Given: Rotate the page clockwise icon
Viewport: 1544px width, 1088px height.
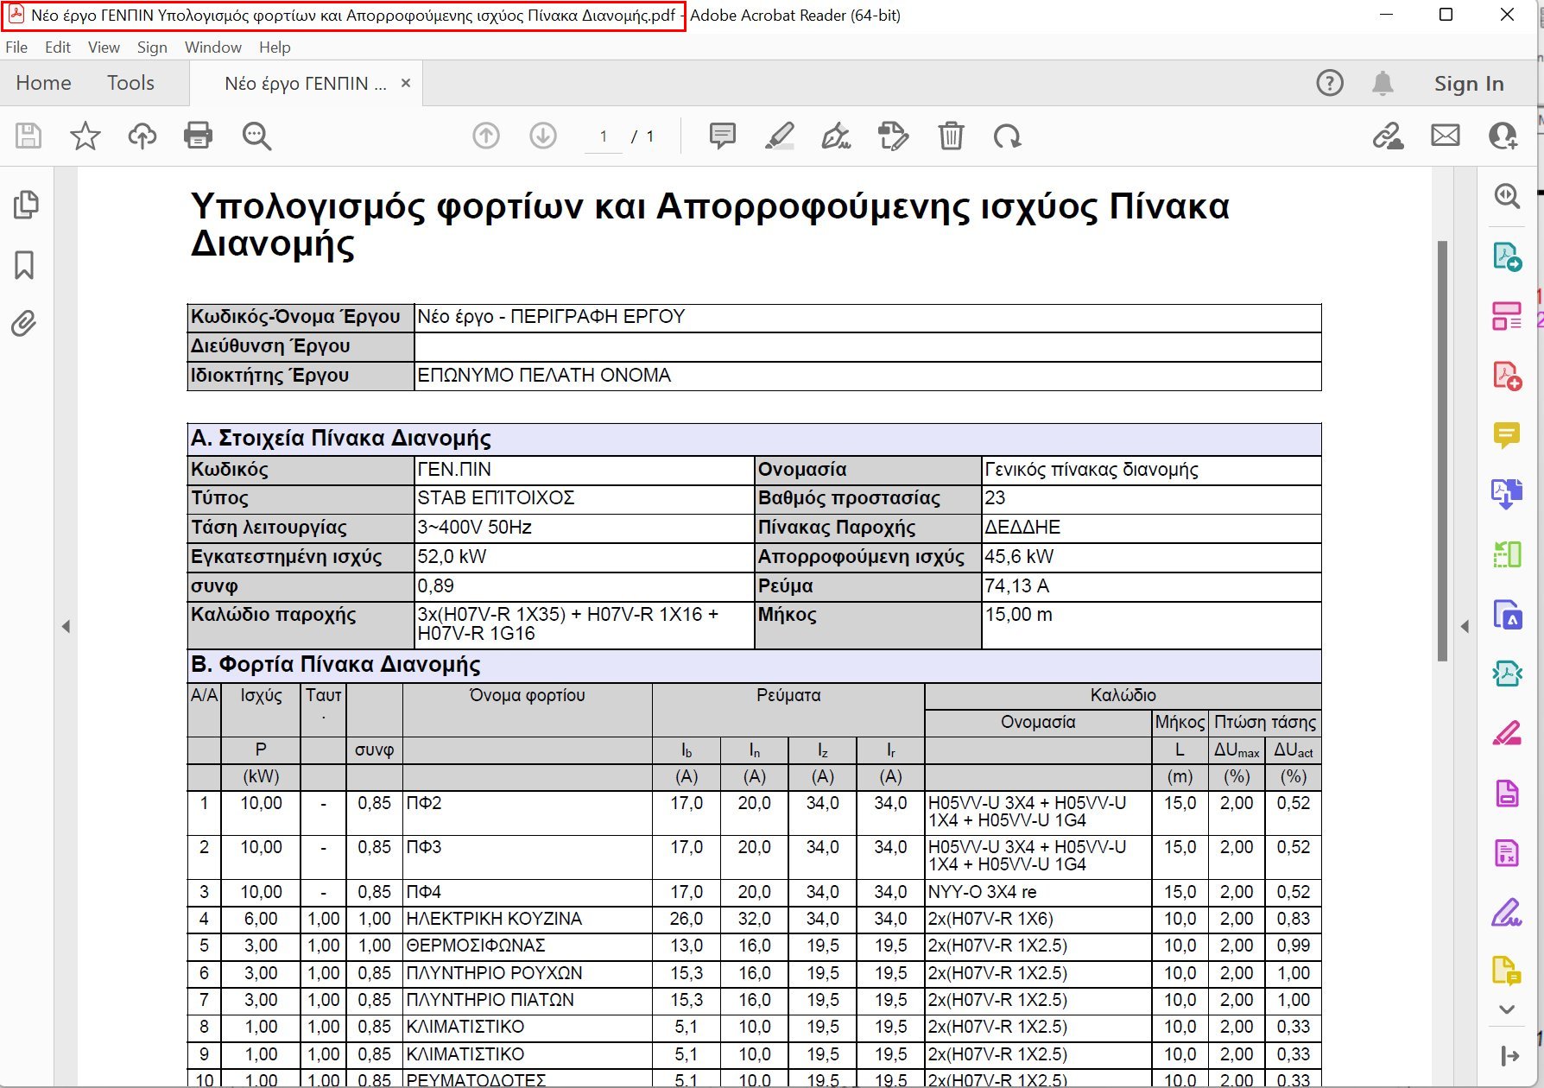Looking at the screenshot, I should [1007, 136].
